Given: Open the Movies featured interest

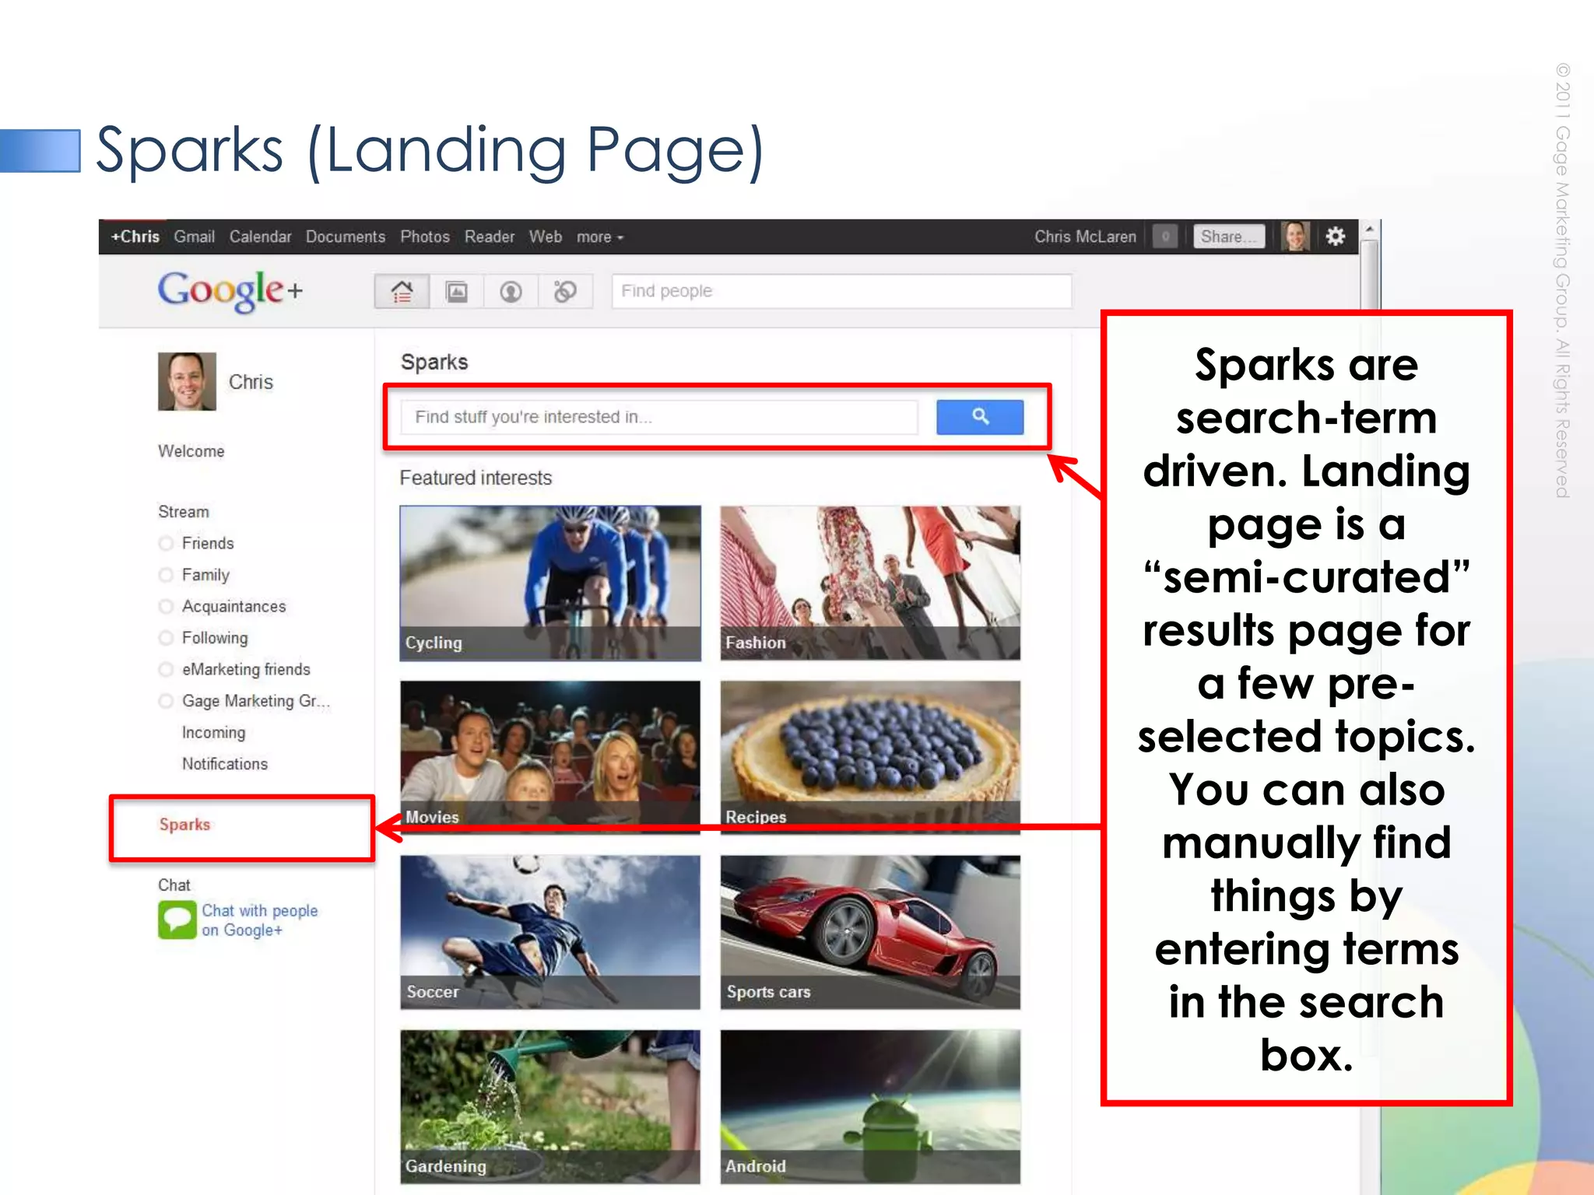Looking at the screenshot, I should 550,757.
